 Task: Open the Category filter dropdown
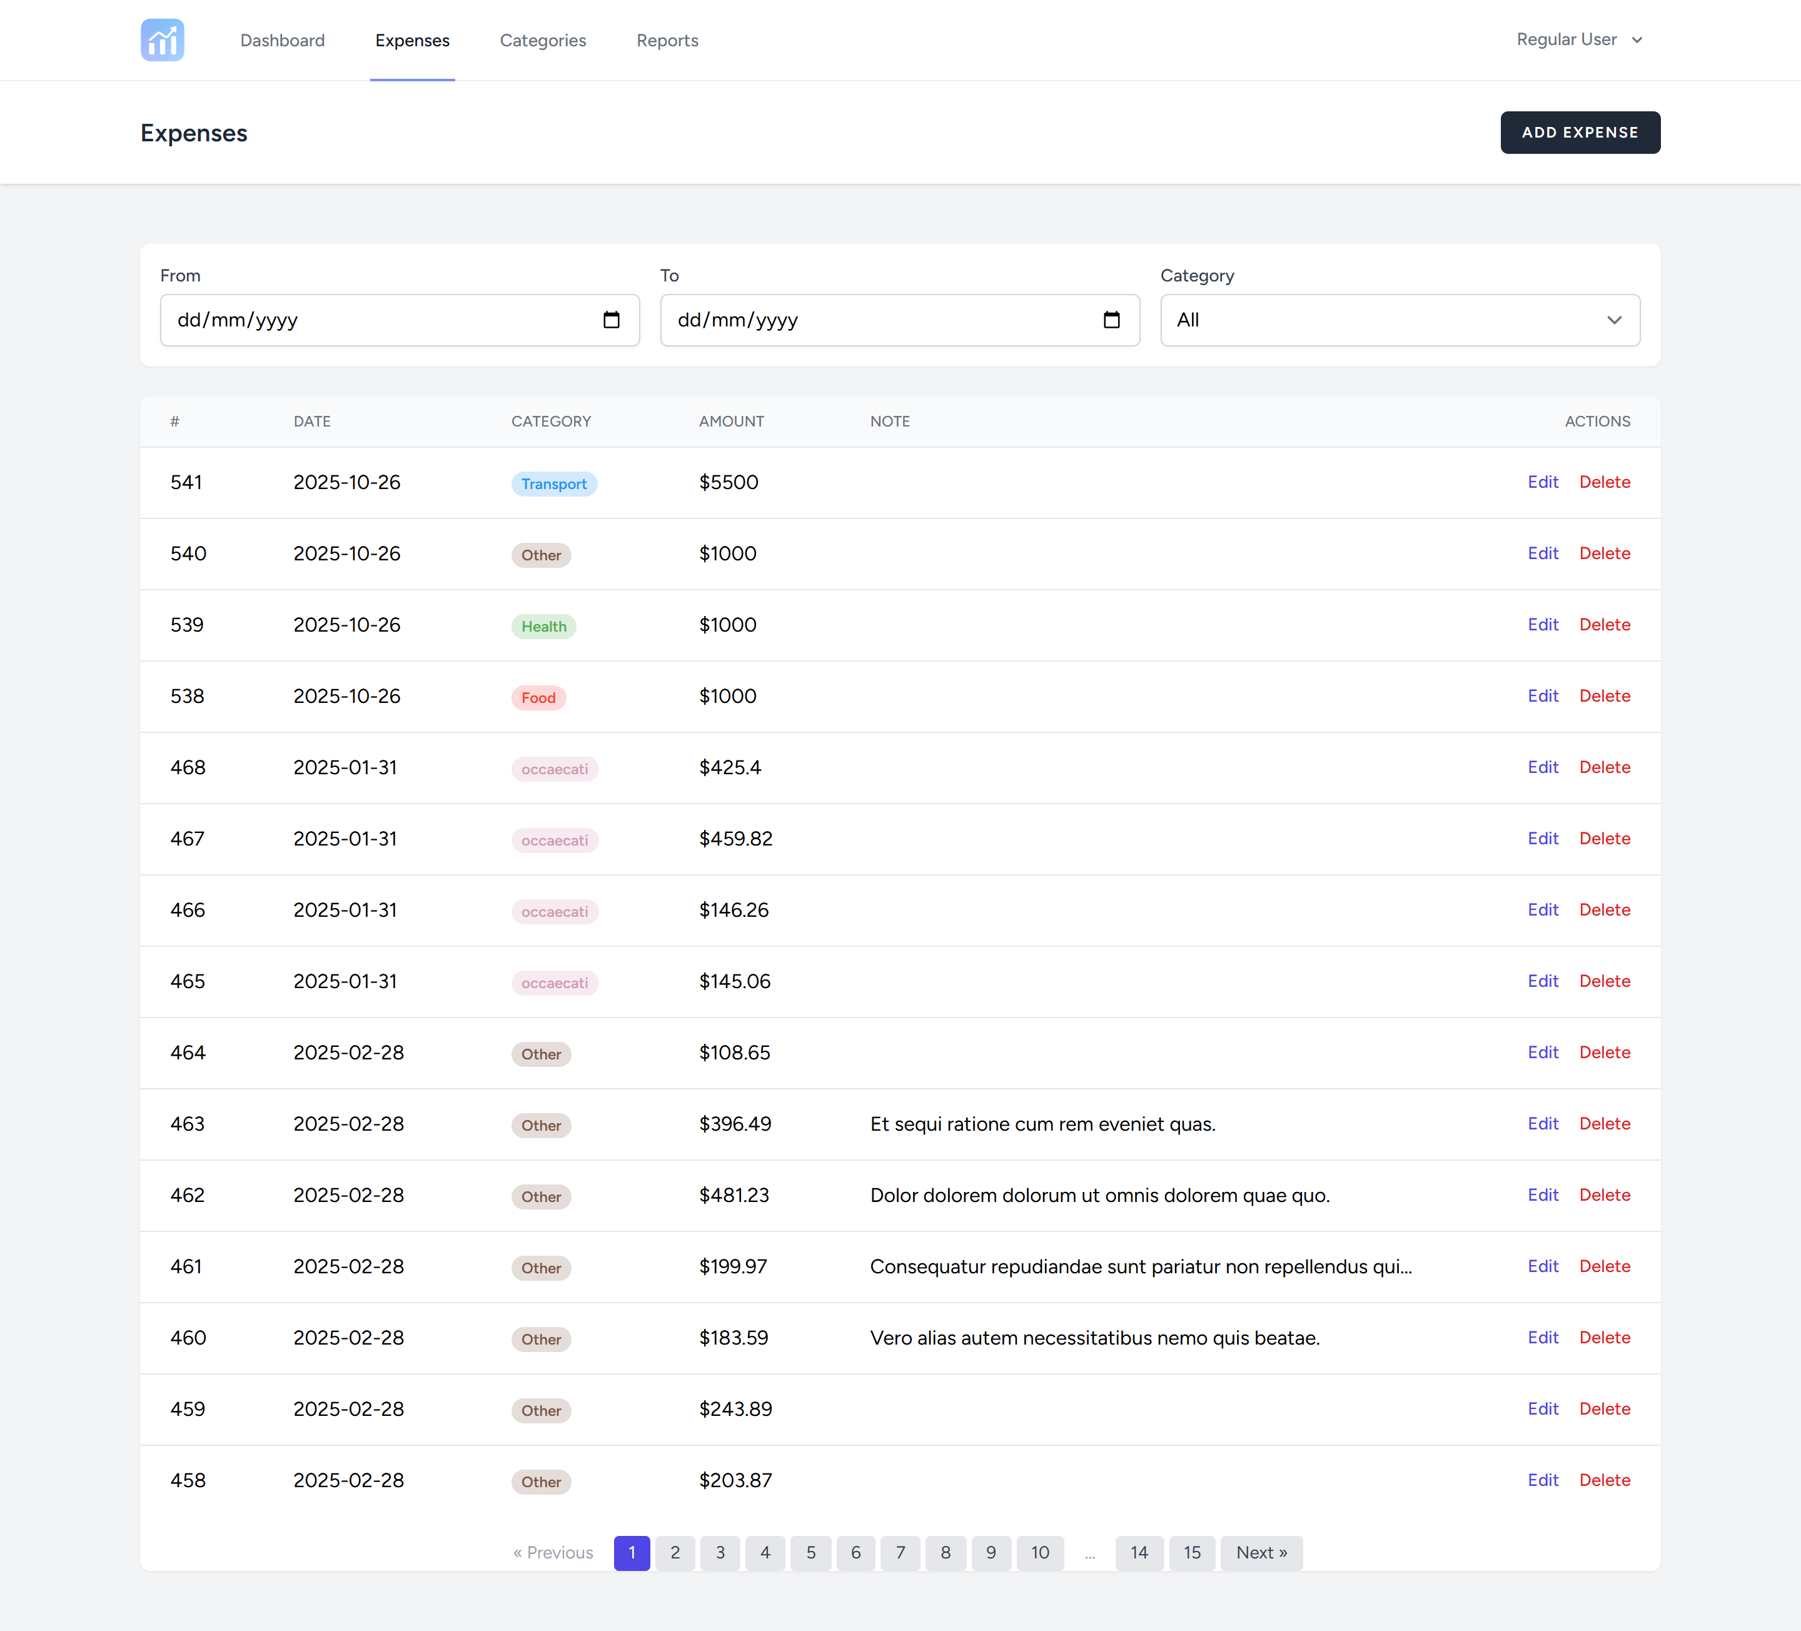pos(1399,320)
